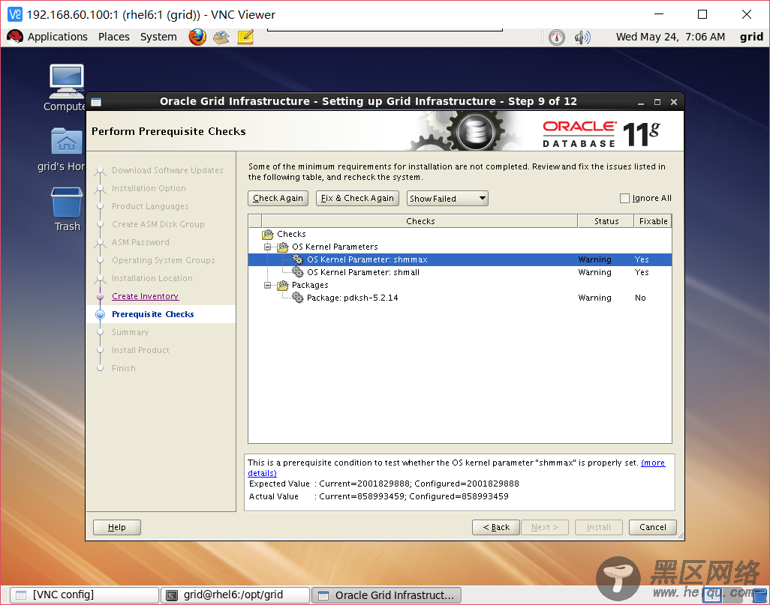The height and width of the screenshot is (605, 770).
Task: Click the Checks column header
Action: [420, 221]
